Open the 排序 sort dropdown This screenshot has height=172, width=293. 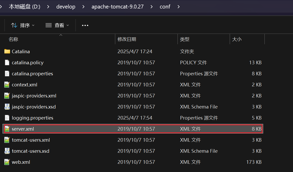click(x=23, y=25)
